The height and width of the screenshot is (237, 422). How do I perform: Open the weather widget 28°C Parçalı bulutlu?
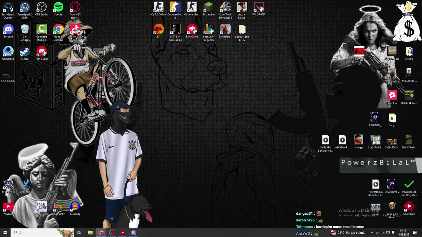click(348, 233)
